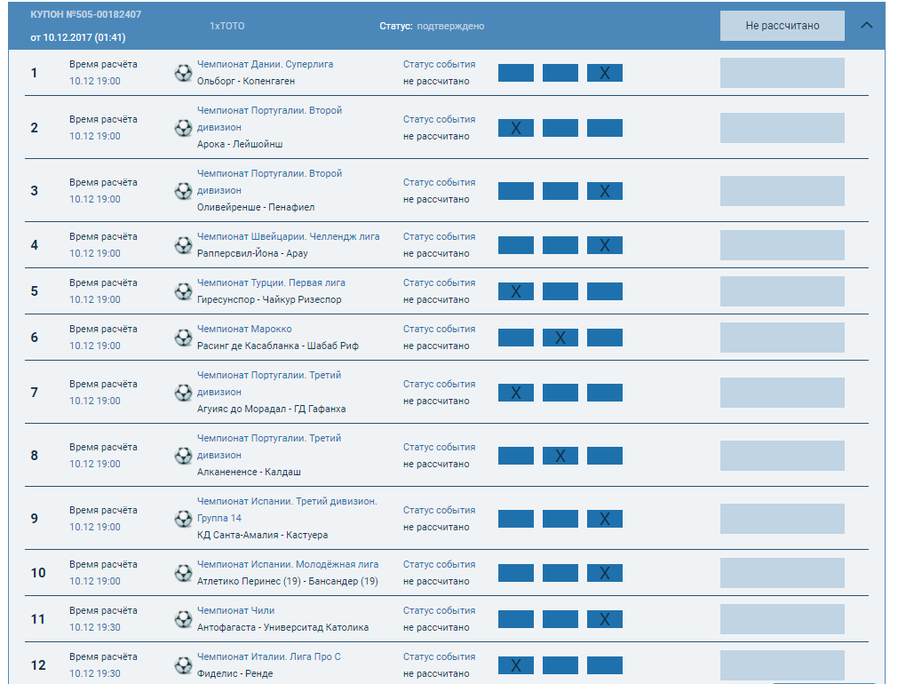The image size is (898, 684).
Task: Toggle the marked third box for Рапперсвил-Йона - Арау
Action: pyautogui.click(x=604, y=245)
